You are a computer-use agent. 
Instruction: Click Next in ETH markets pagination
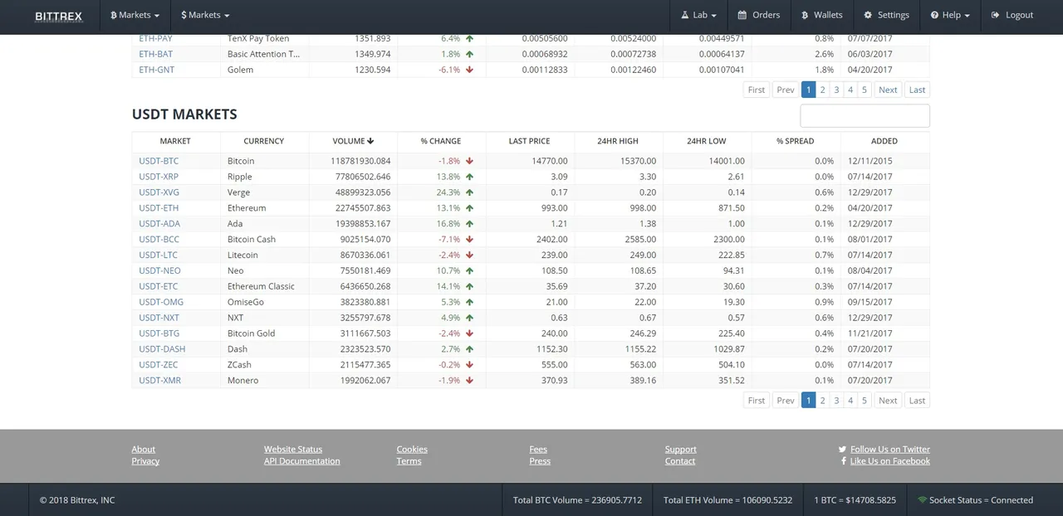coord(888,90)
